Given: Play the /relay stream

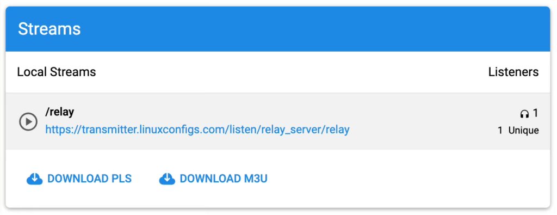Looking at the screenshot, I should [28, 122].
